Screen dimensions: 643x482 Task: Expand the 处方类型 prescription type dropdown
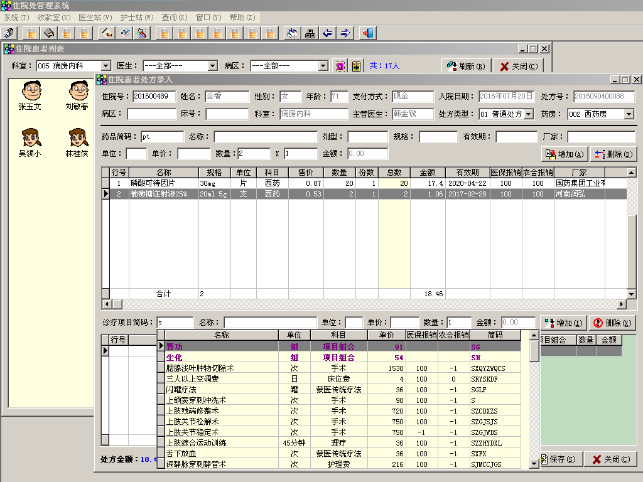528,114
